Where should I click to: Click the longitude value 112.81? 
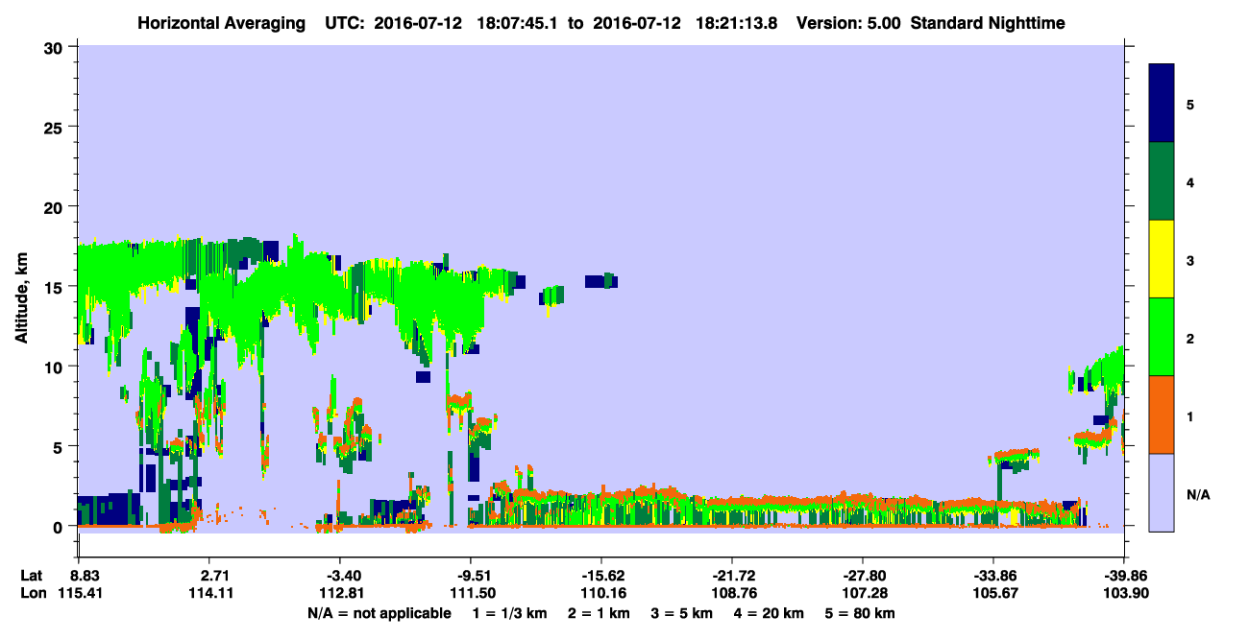tap(344, 594)
